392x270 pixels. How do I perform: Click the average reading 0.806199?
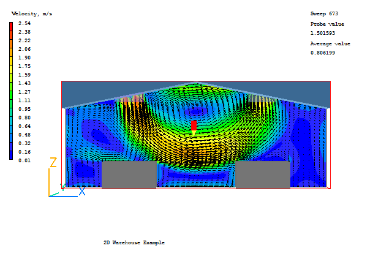(x=323, y=53)
